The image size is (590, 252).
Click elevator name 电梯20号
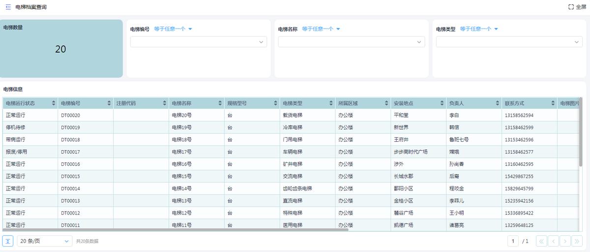[182, 115]
